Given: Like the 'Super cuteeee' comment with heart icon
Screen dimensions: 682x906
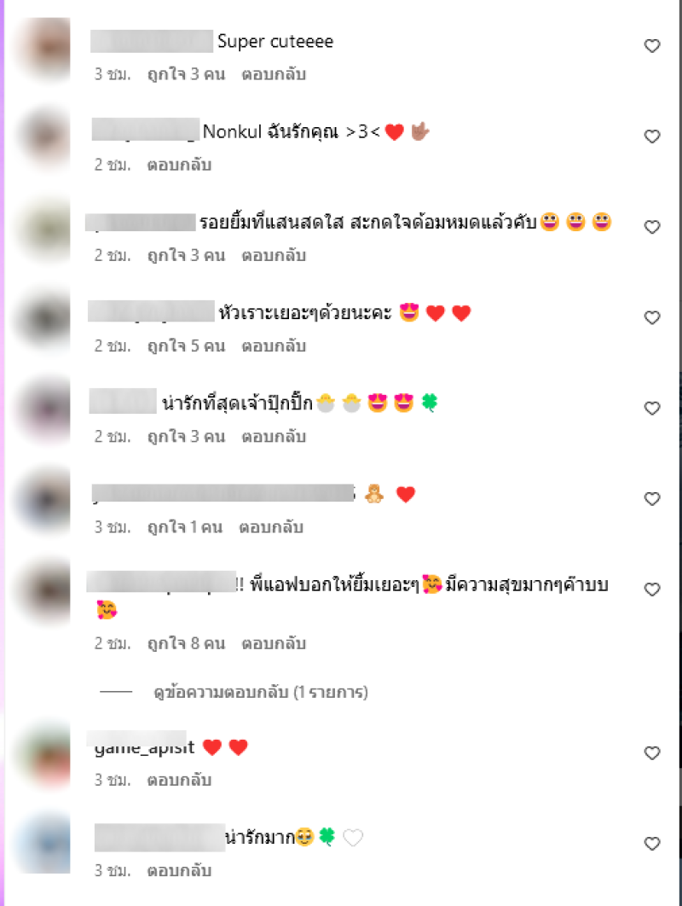Looking at the screenshot, I should 652,46.
